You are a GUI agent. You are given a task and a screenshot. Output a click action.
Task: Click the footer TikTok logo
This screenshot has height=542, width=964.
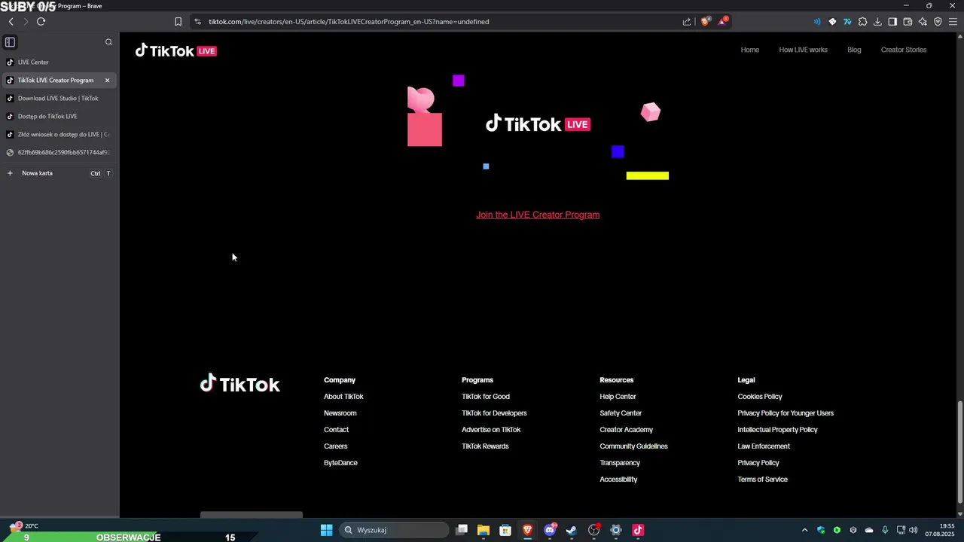pos(240,383)
